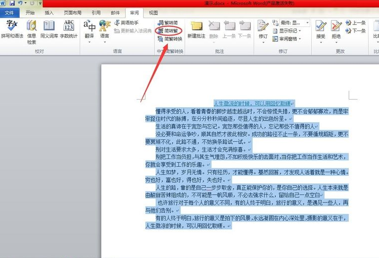Switch to the 插入 tab
This screenshot has width=379, height=258.
click(x=49, y=13)
